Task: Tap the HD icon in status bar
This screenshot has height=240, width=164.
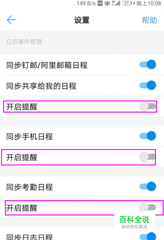Action: click(100, 3)
